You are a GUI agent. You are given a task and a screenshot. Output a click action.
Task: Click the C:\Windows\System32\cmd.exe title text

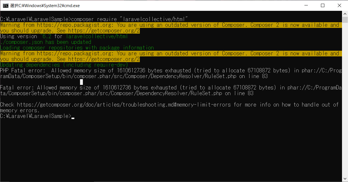click(x=49, y=5)
